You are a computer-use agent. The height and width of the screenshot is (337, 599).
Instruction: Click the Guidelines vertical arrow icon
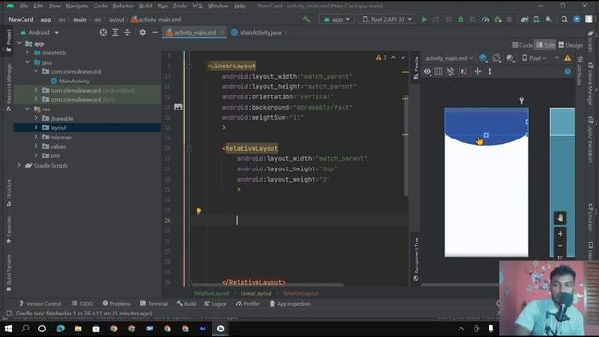click(x=490, y=71)
